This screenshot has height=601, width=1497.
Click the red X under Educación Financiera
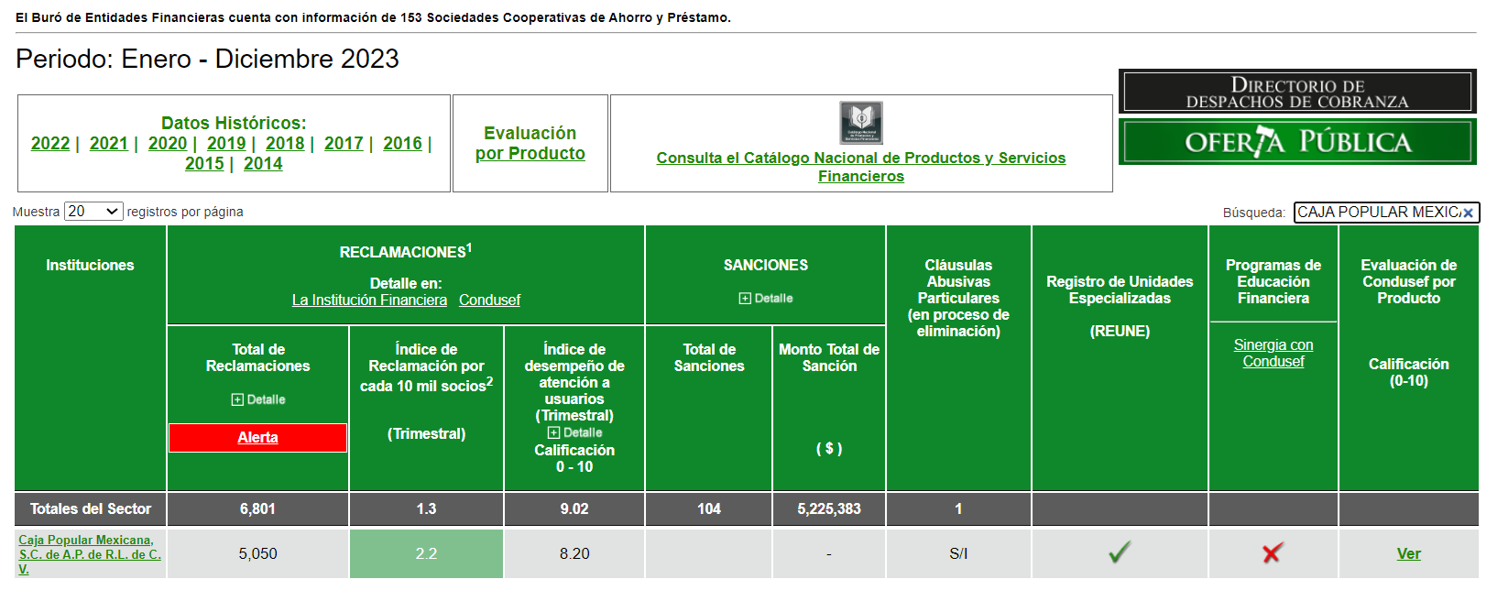point(1273,553)
